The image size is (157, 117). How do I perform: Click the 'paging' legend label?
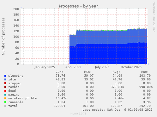click(x=14, y=95)
